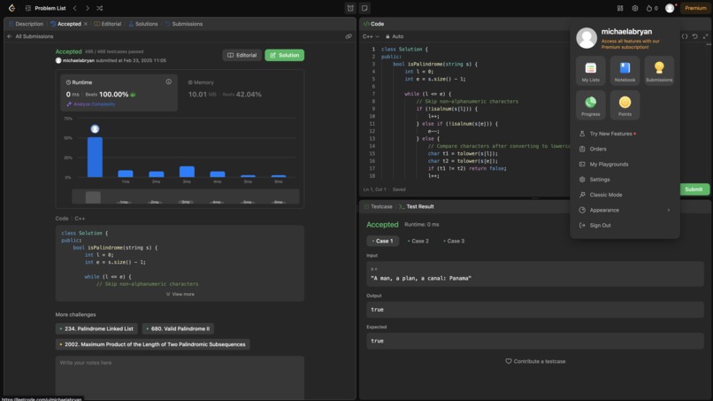The image size is (713, 401).
Task: Select the Test Result tab
Action: click(x=416, y=206)
